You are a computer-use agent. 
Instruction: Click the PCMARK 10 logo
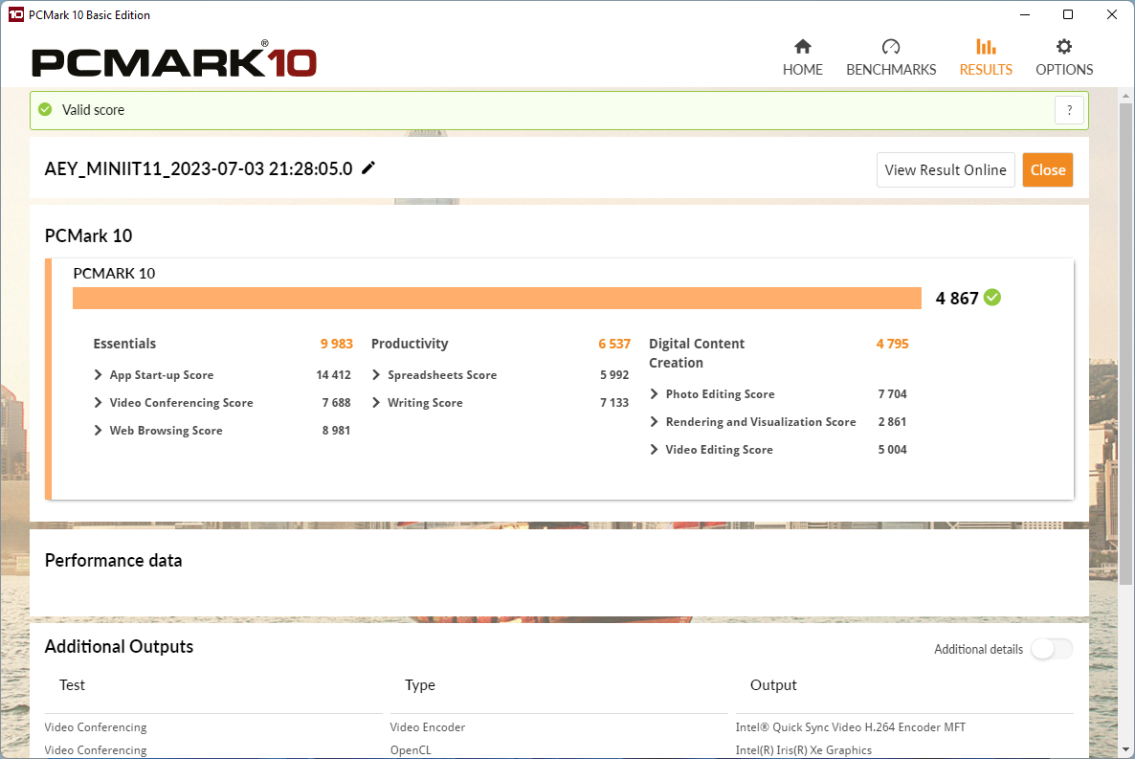click(x=174, y=59)
